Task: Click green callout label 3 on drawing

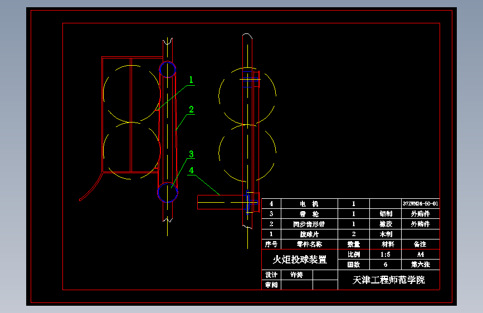Action: [x=191, y=154]
